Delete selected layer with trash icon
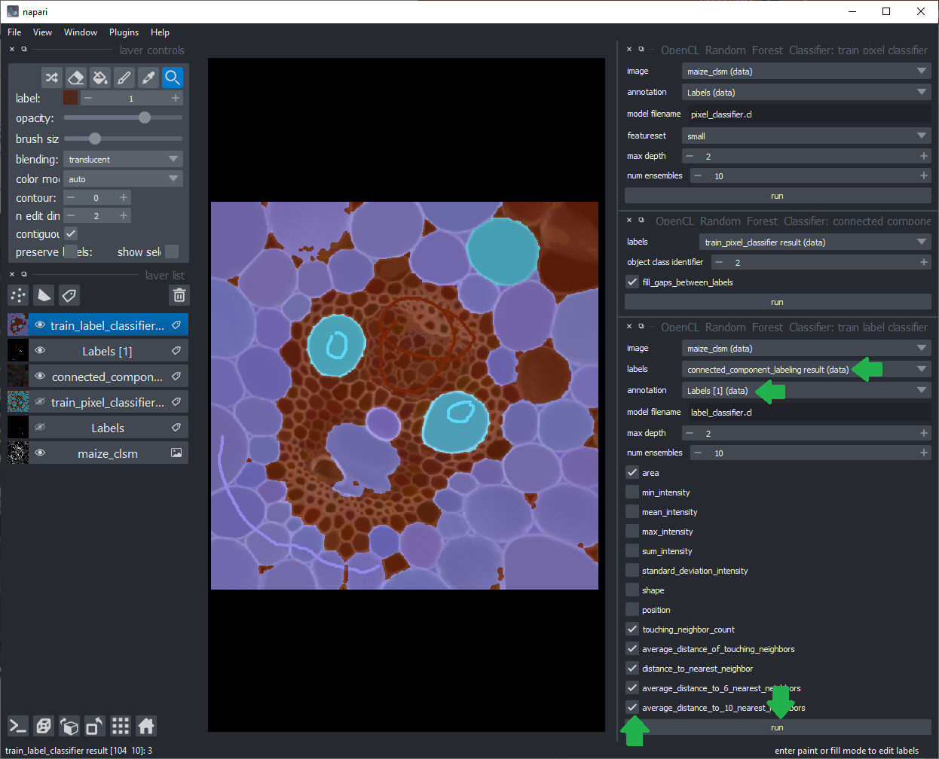The image size is (939, 759). pos(179,295)
